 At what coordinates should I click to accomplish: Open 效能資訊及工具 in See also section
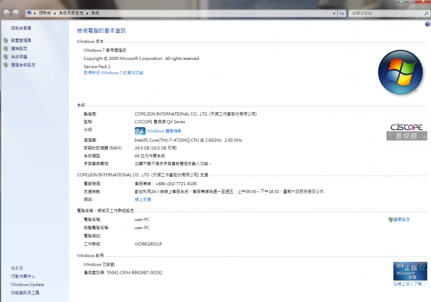(25, 292)
